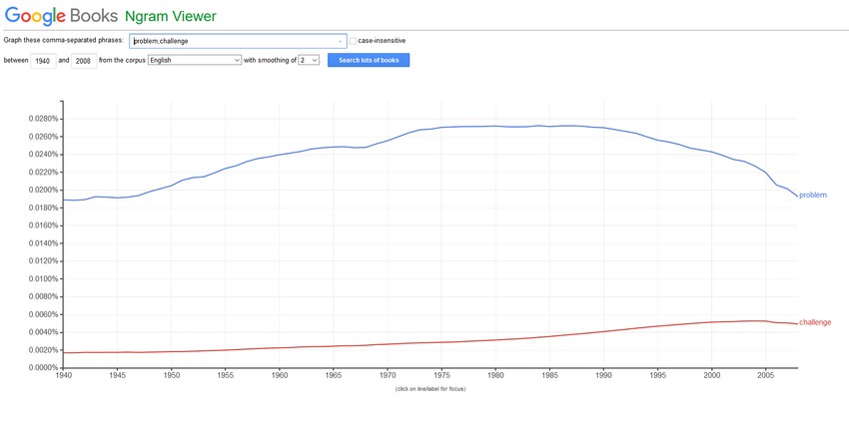Click the red "challenge" line label

[815, 322]
